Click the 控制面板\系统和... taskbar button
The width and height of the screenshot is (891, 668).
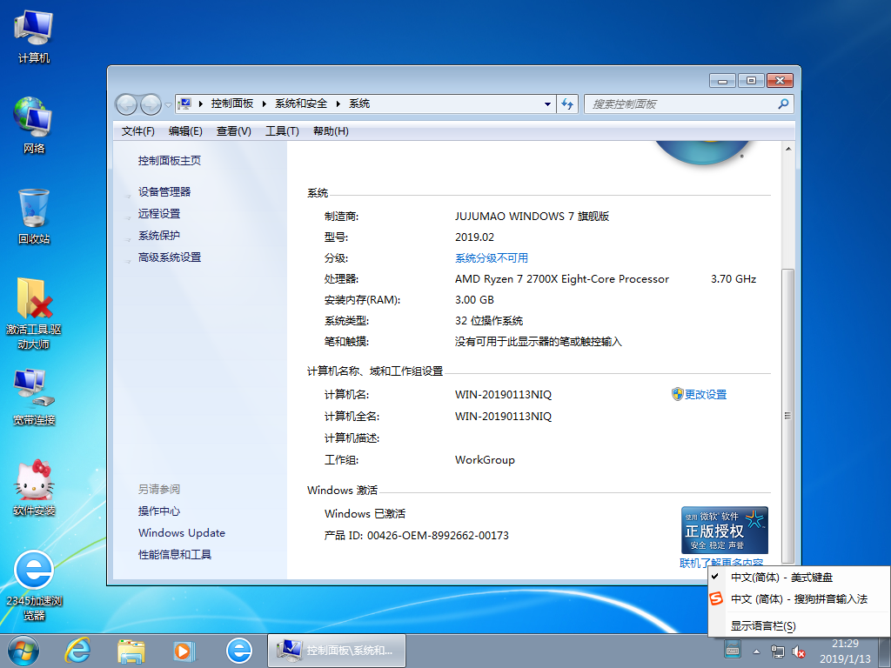click(337, 651)
